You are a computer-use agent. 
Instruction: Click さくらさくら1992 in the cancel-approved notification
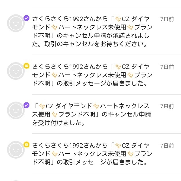tap(58, 19)
